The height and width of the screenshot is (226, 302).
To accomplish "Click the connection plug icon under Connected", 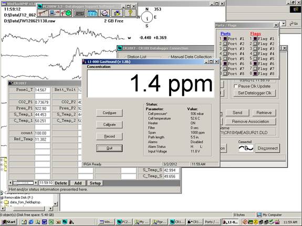I will tap(246, 148).
